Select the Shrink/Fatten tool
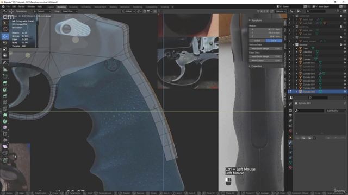 [x=5, y=140]
